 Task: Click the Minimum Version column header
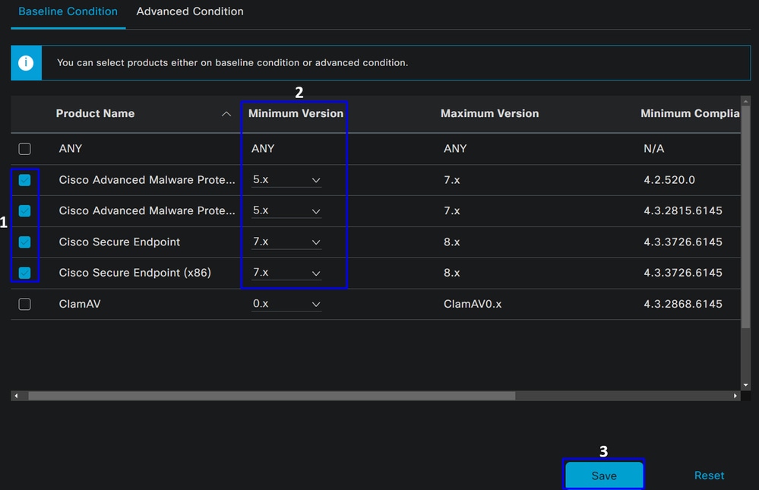click(296, 114)
